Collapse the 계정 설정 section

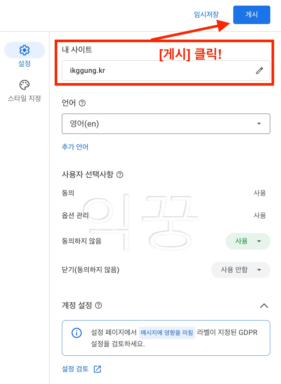coord(264,306)
